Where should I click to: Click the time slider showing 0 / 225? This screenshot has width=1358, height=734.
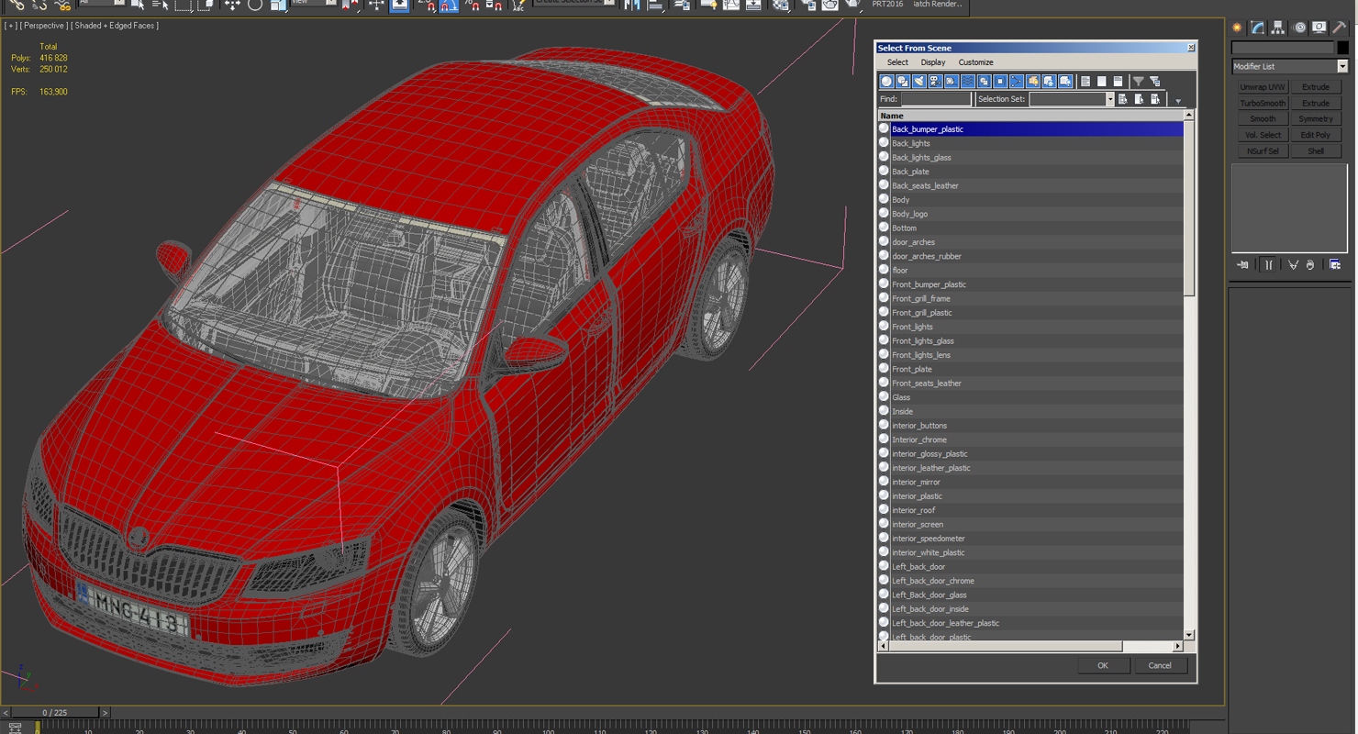click(54, 713)
